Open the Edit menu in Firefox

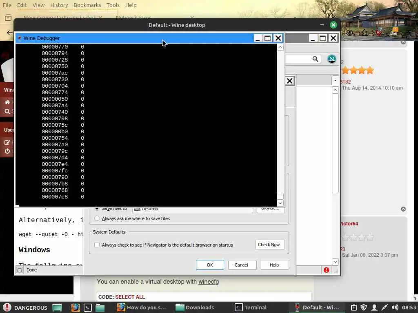click(x=22, y=5)
